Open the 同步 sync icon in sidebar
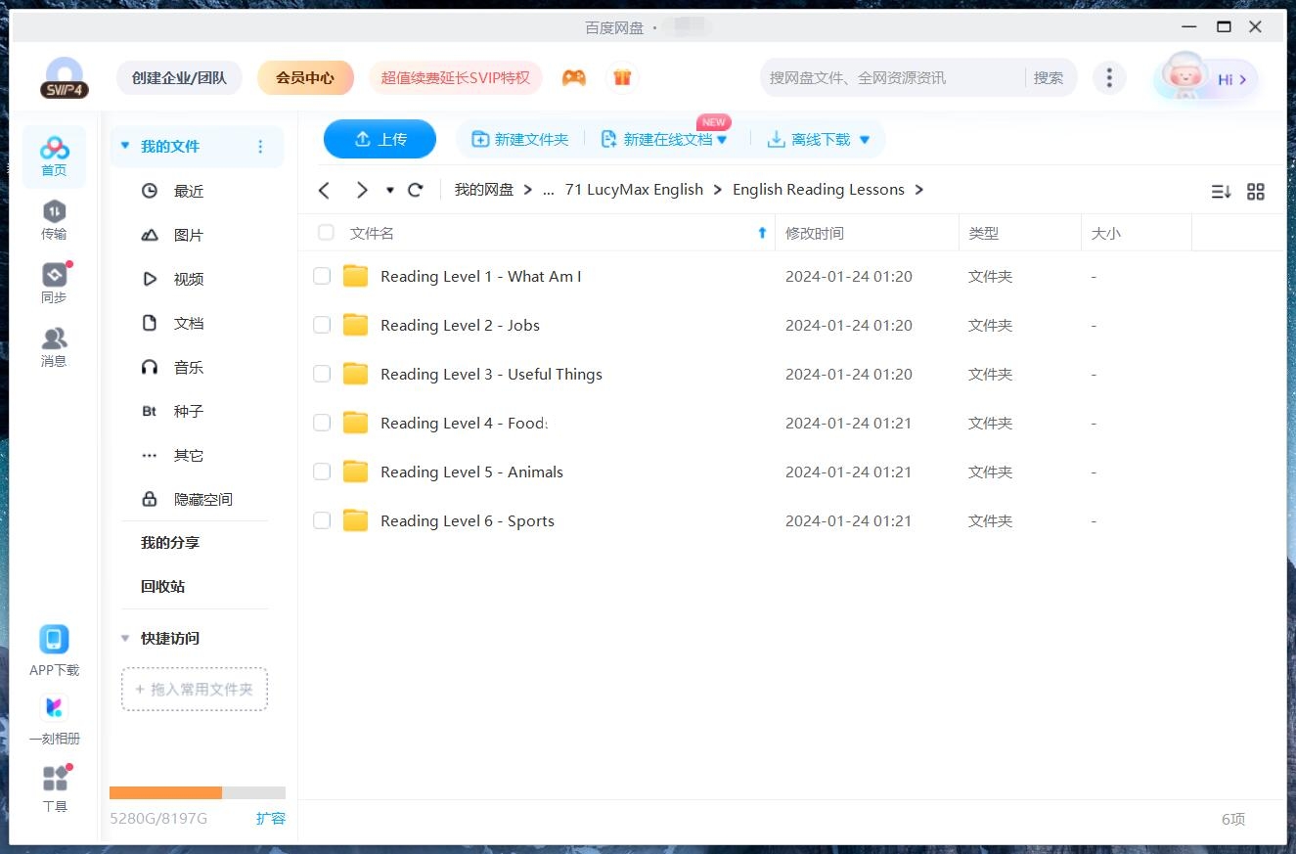1296x854 pixels. (x=54, y=275)
